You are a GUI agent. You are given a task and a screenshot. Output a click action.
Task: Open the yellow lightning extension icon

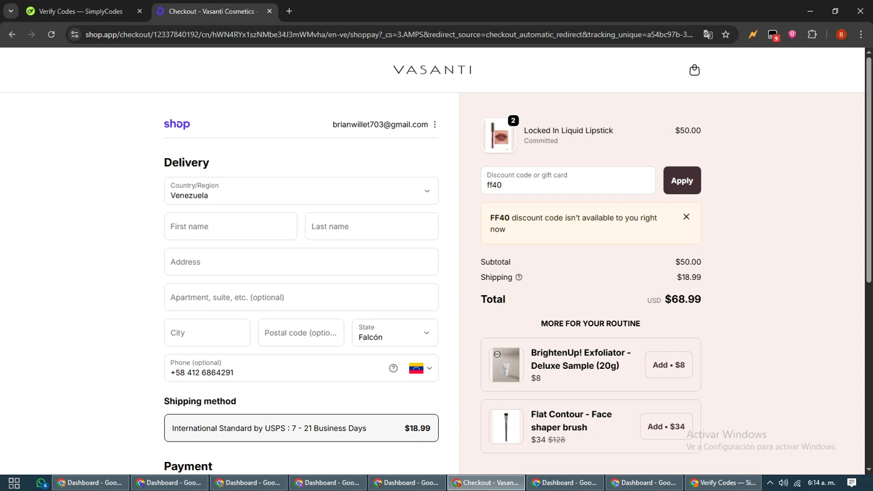click(x=753, y=34)
